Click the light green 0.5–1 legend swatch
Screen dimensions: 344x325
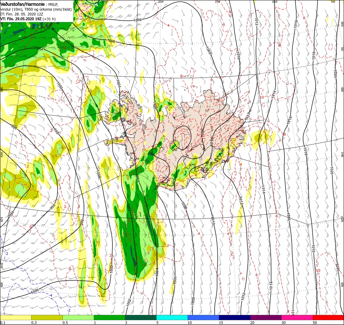pos(78,317)
